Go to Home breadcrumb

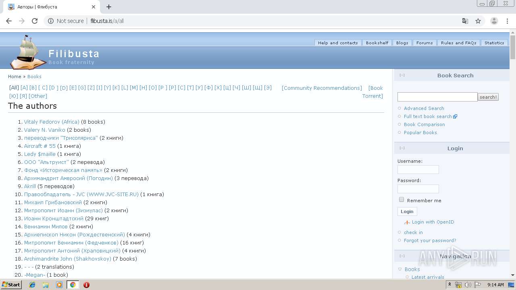pyautogui.click(x=15, y=77)
